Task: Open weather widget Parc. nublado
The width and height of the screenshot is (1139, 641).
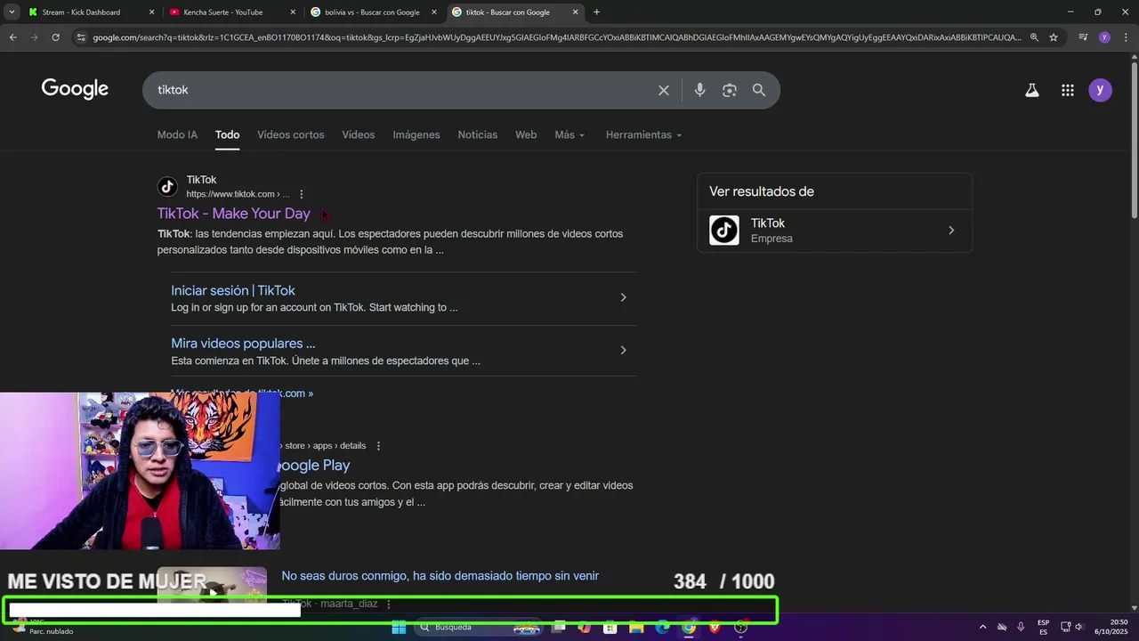Action: click(x=44, y=627)
